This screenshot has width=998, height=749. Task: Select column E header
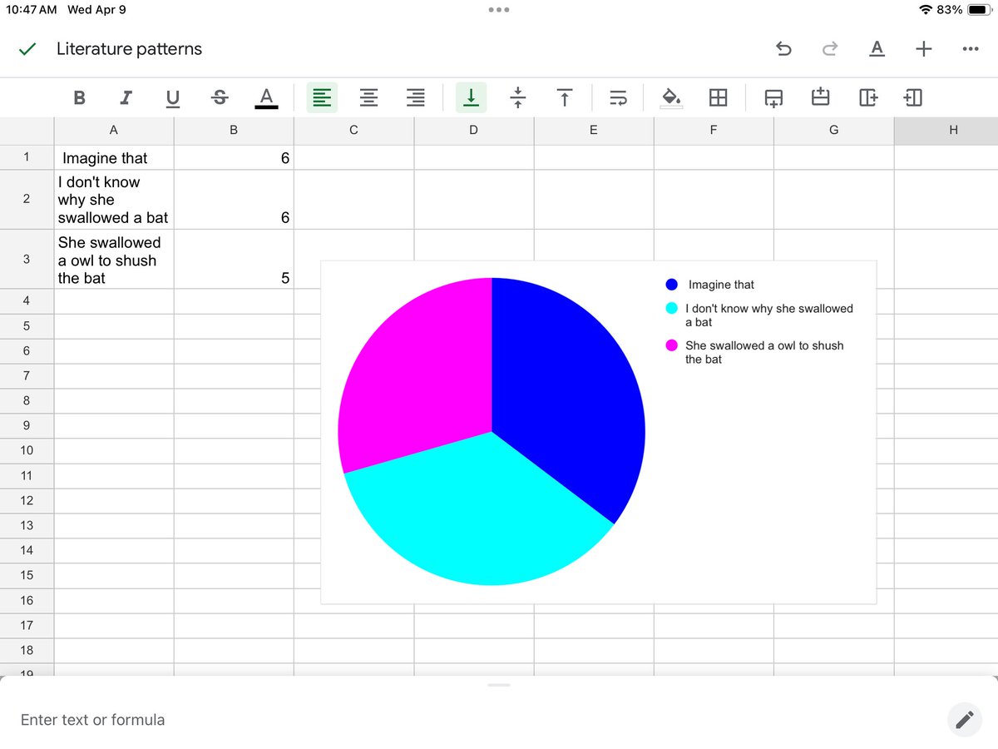[594, 130]
